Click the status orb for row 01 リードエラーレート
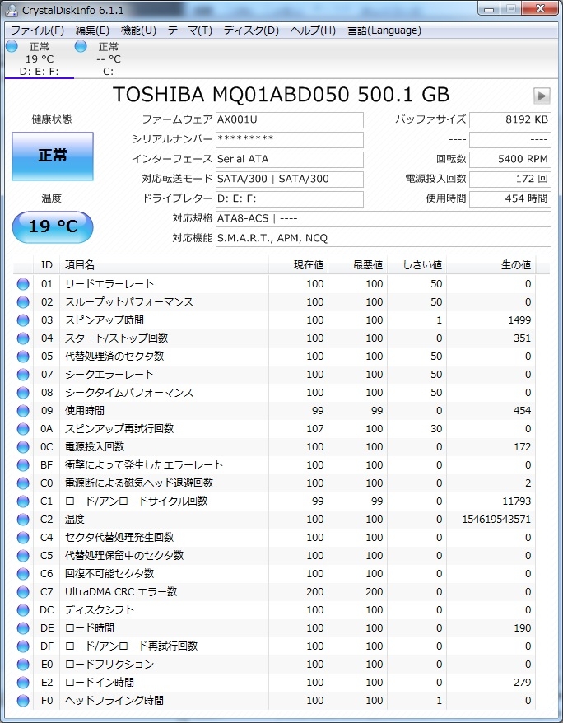This screenshot has height=723, width=563. click(x=23, y=284)
